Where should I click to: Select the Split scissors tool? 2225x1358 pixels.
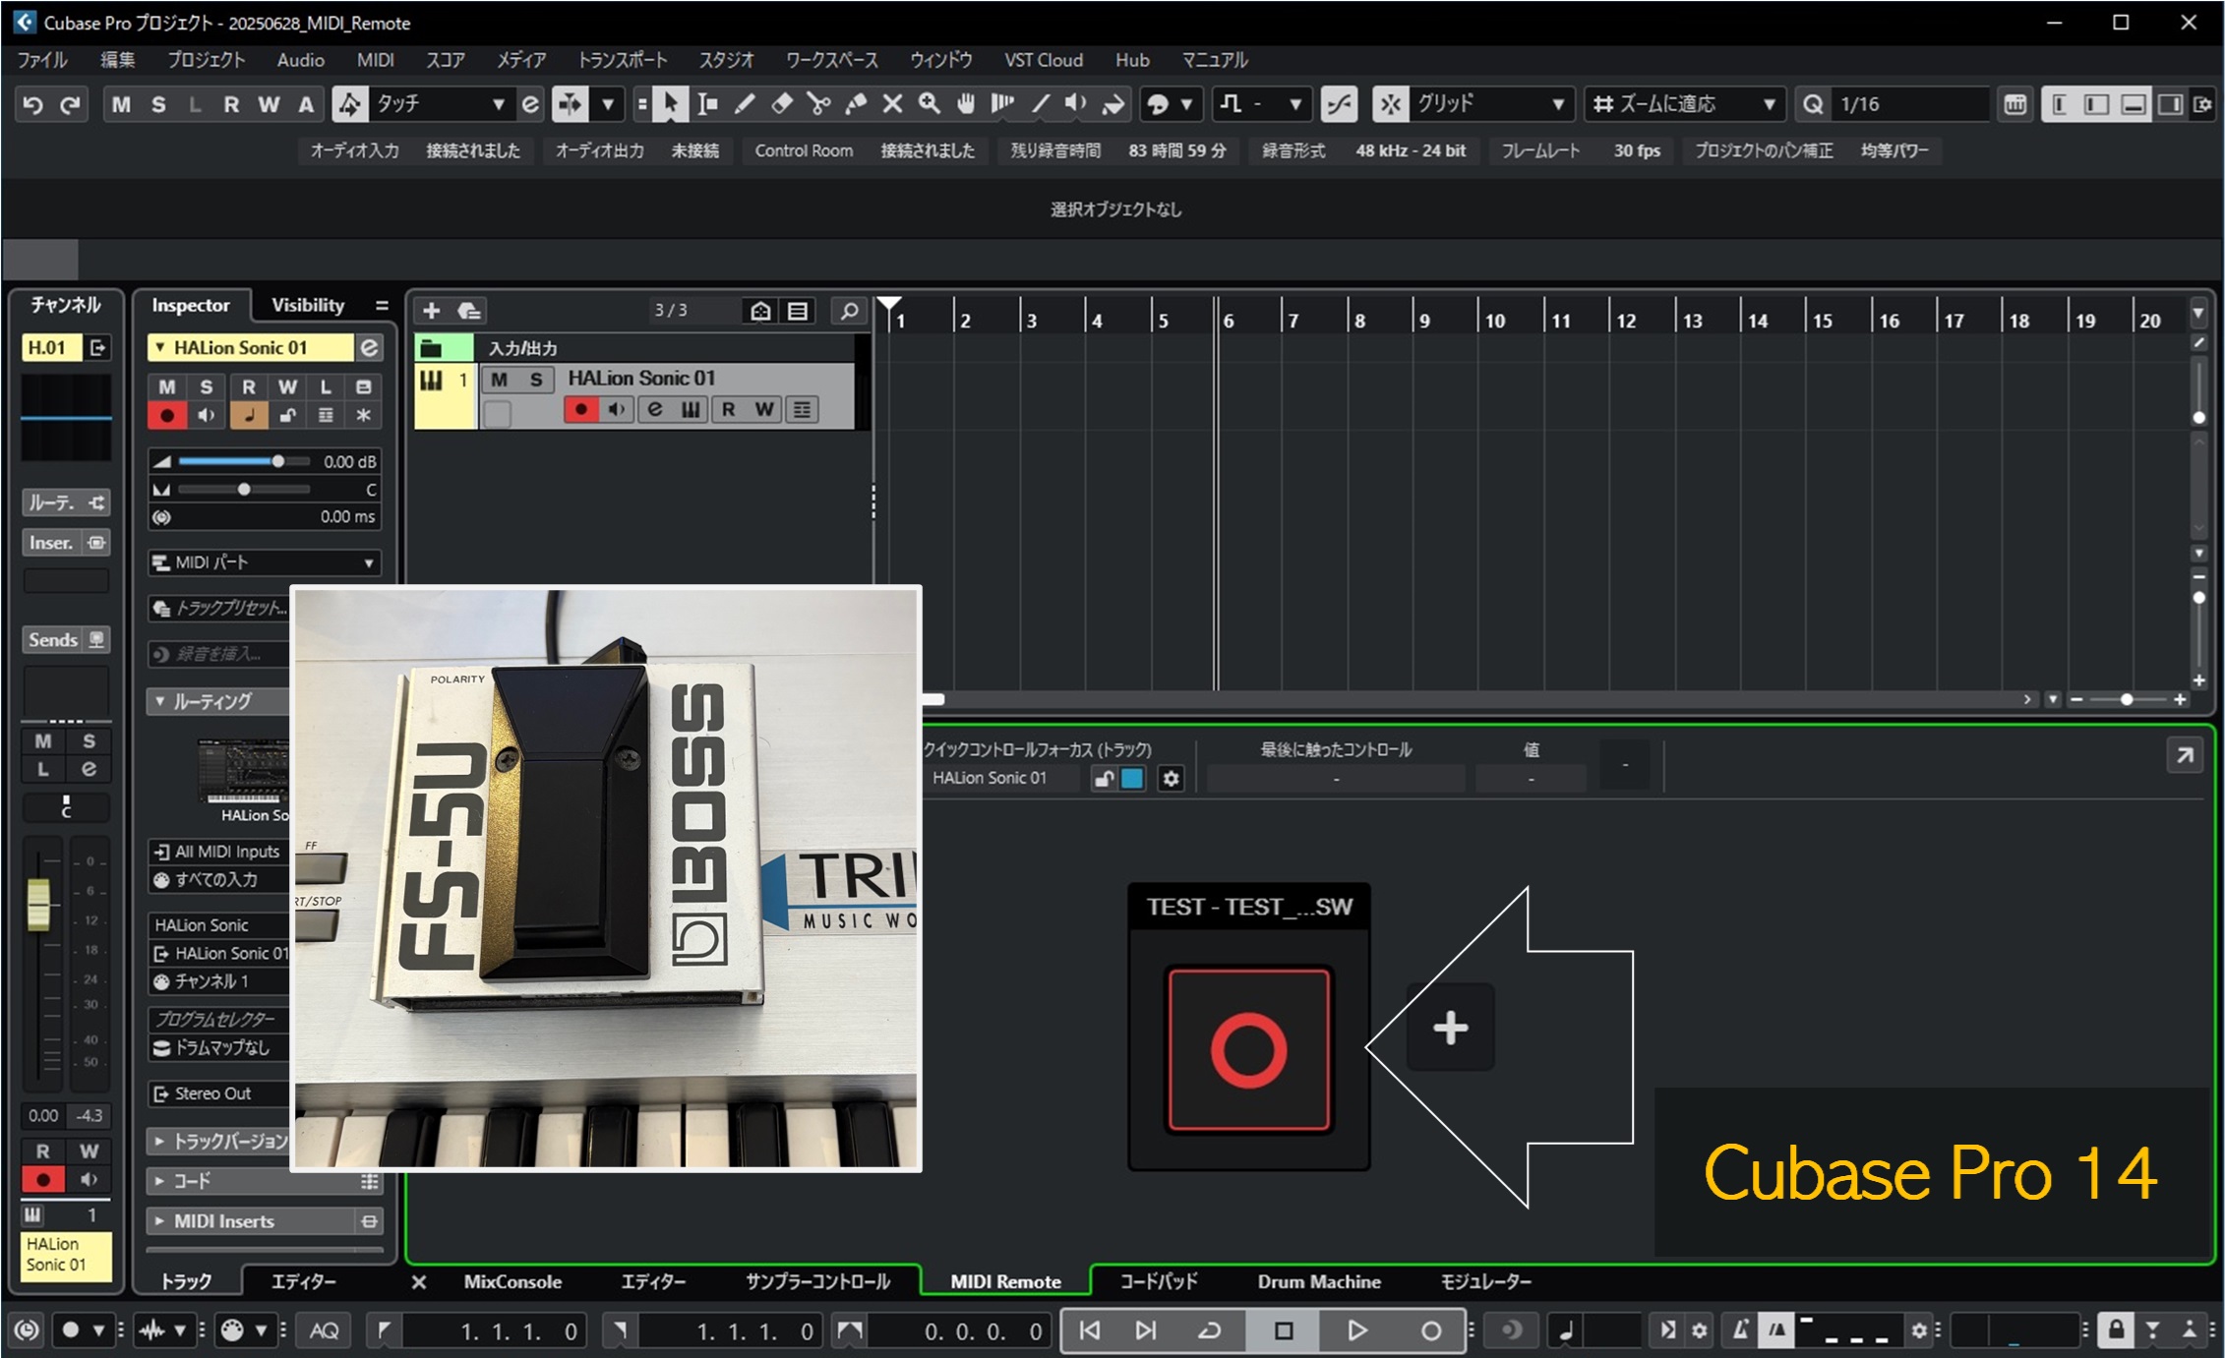point(818,104)
